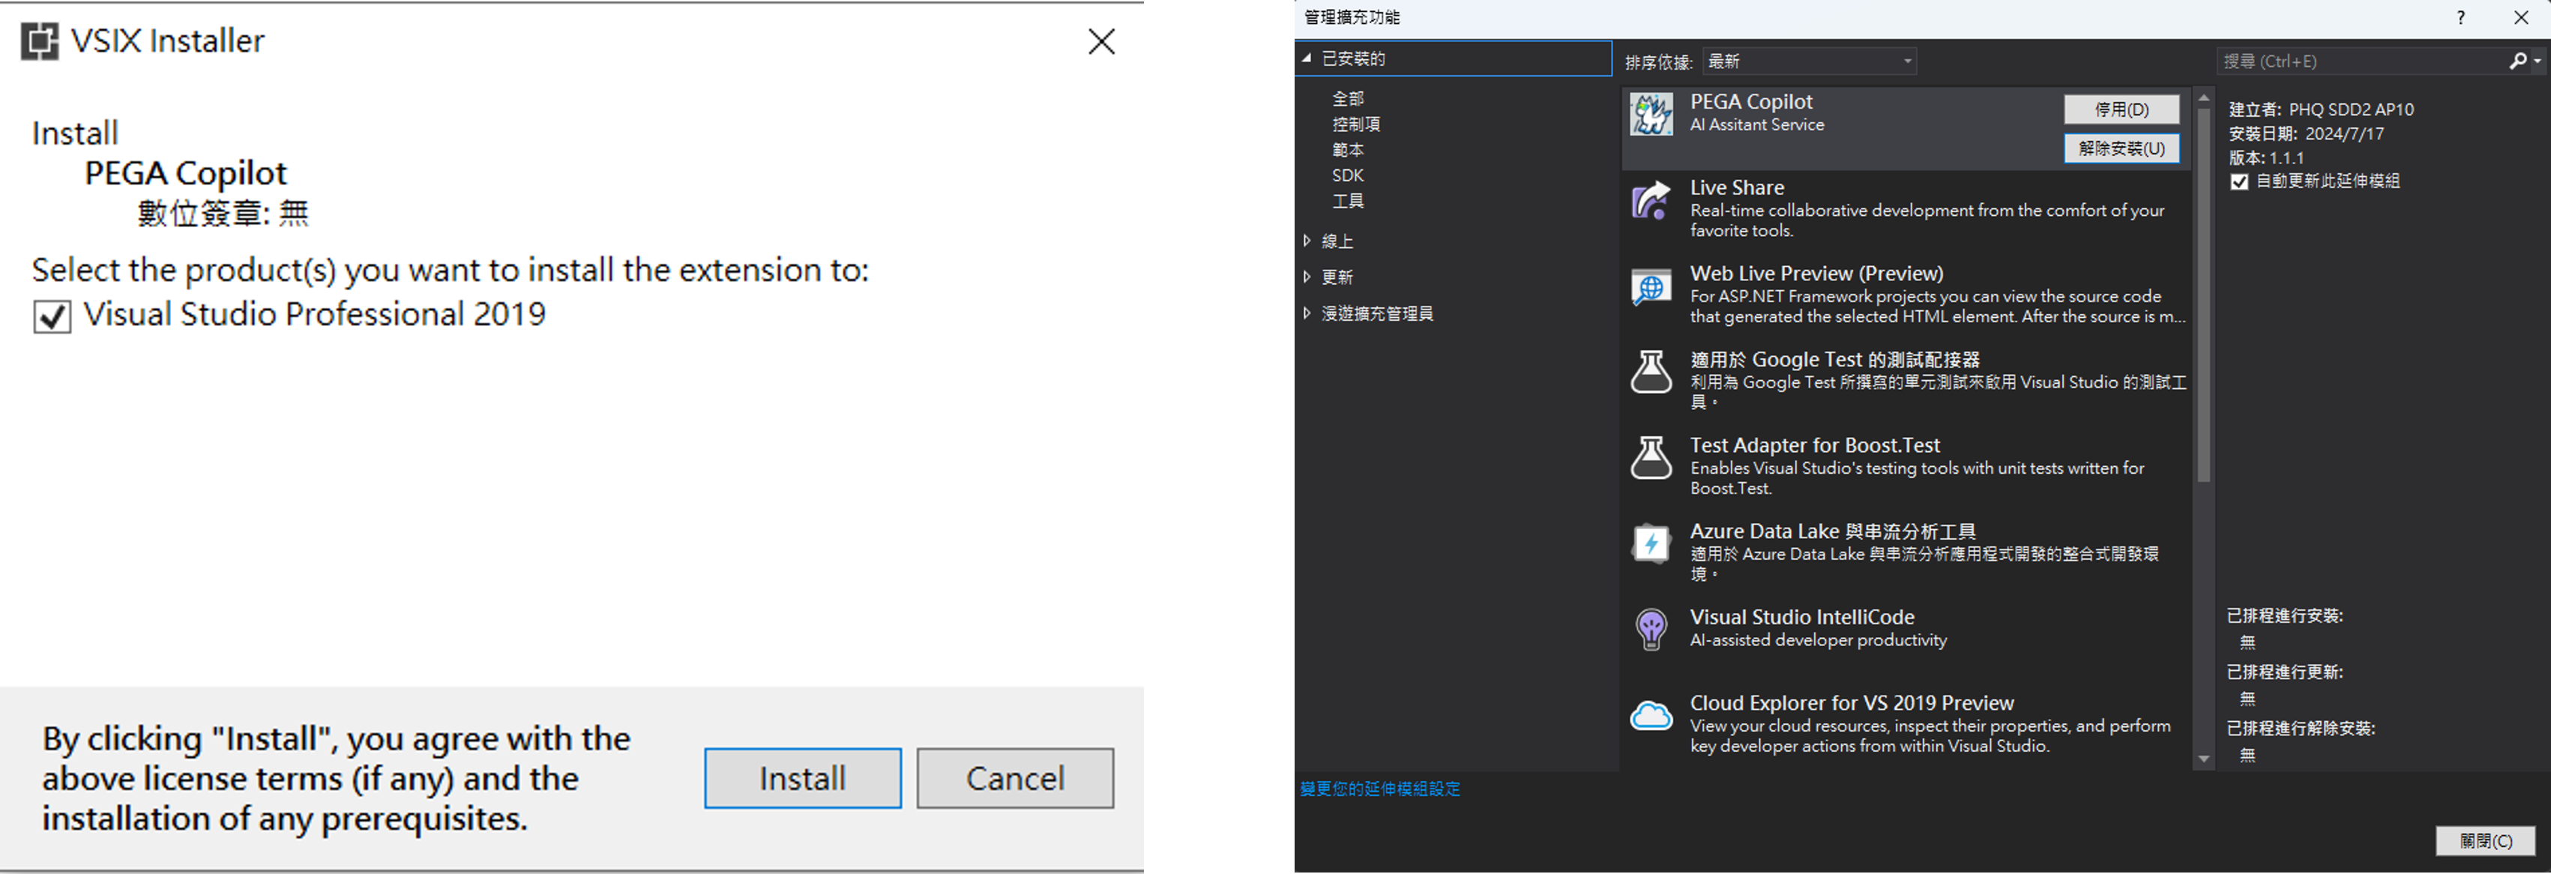Image resolution: width=2551 pixels, height=874 pixels.
Task: Click the PEGA Copilot extension icon
Action: click(1651, 115)
